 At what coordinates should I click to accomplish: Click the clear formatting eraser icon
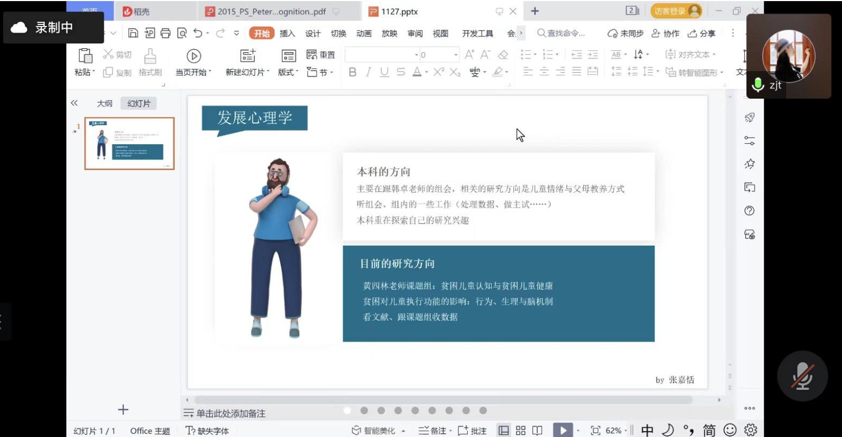point(503,55)
